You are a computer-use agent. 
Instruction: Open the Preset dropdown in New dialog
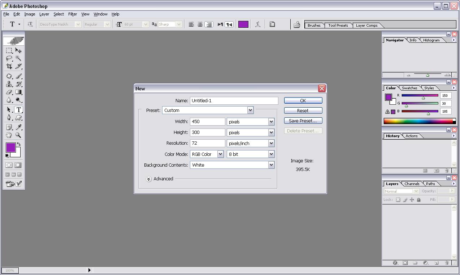[250, 110]
